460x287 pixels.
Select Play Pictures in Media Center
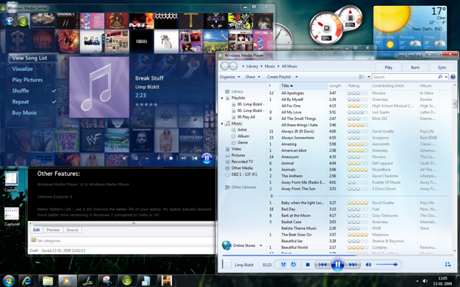coord(27,80)
